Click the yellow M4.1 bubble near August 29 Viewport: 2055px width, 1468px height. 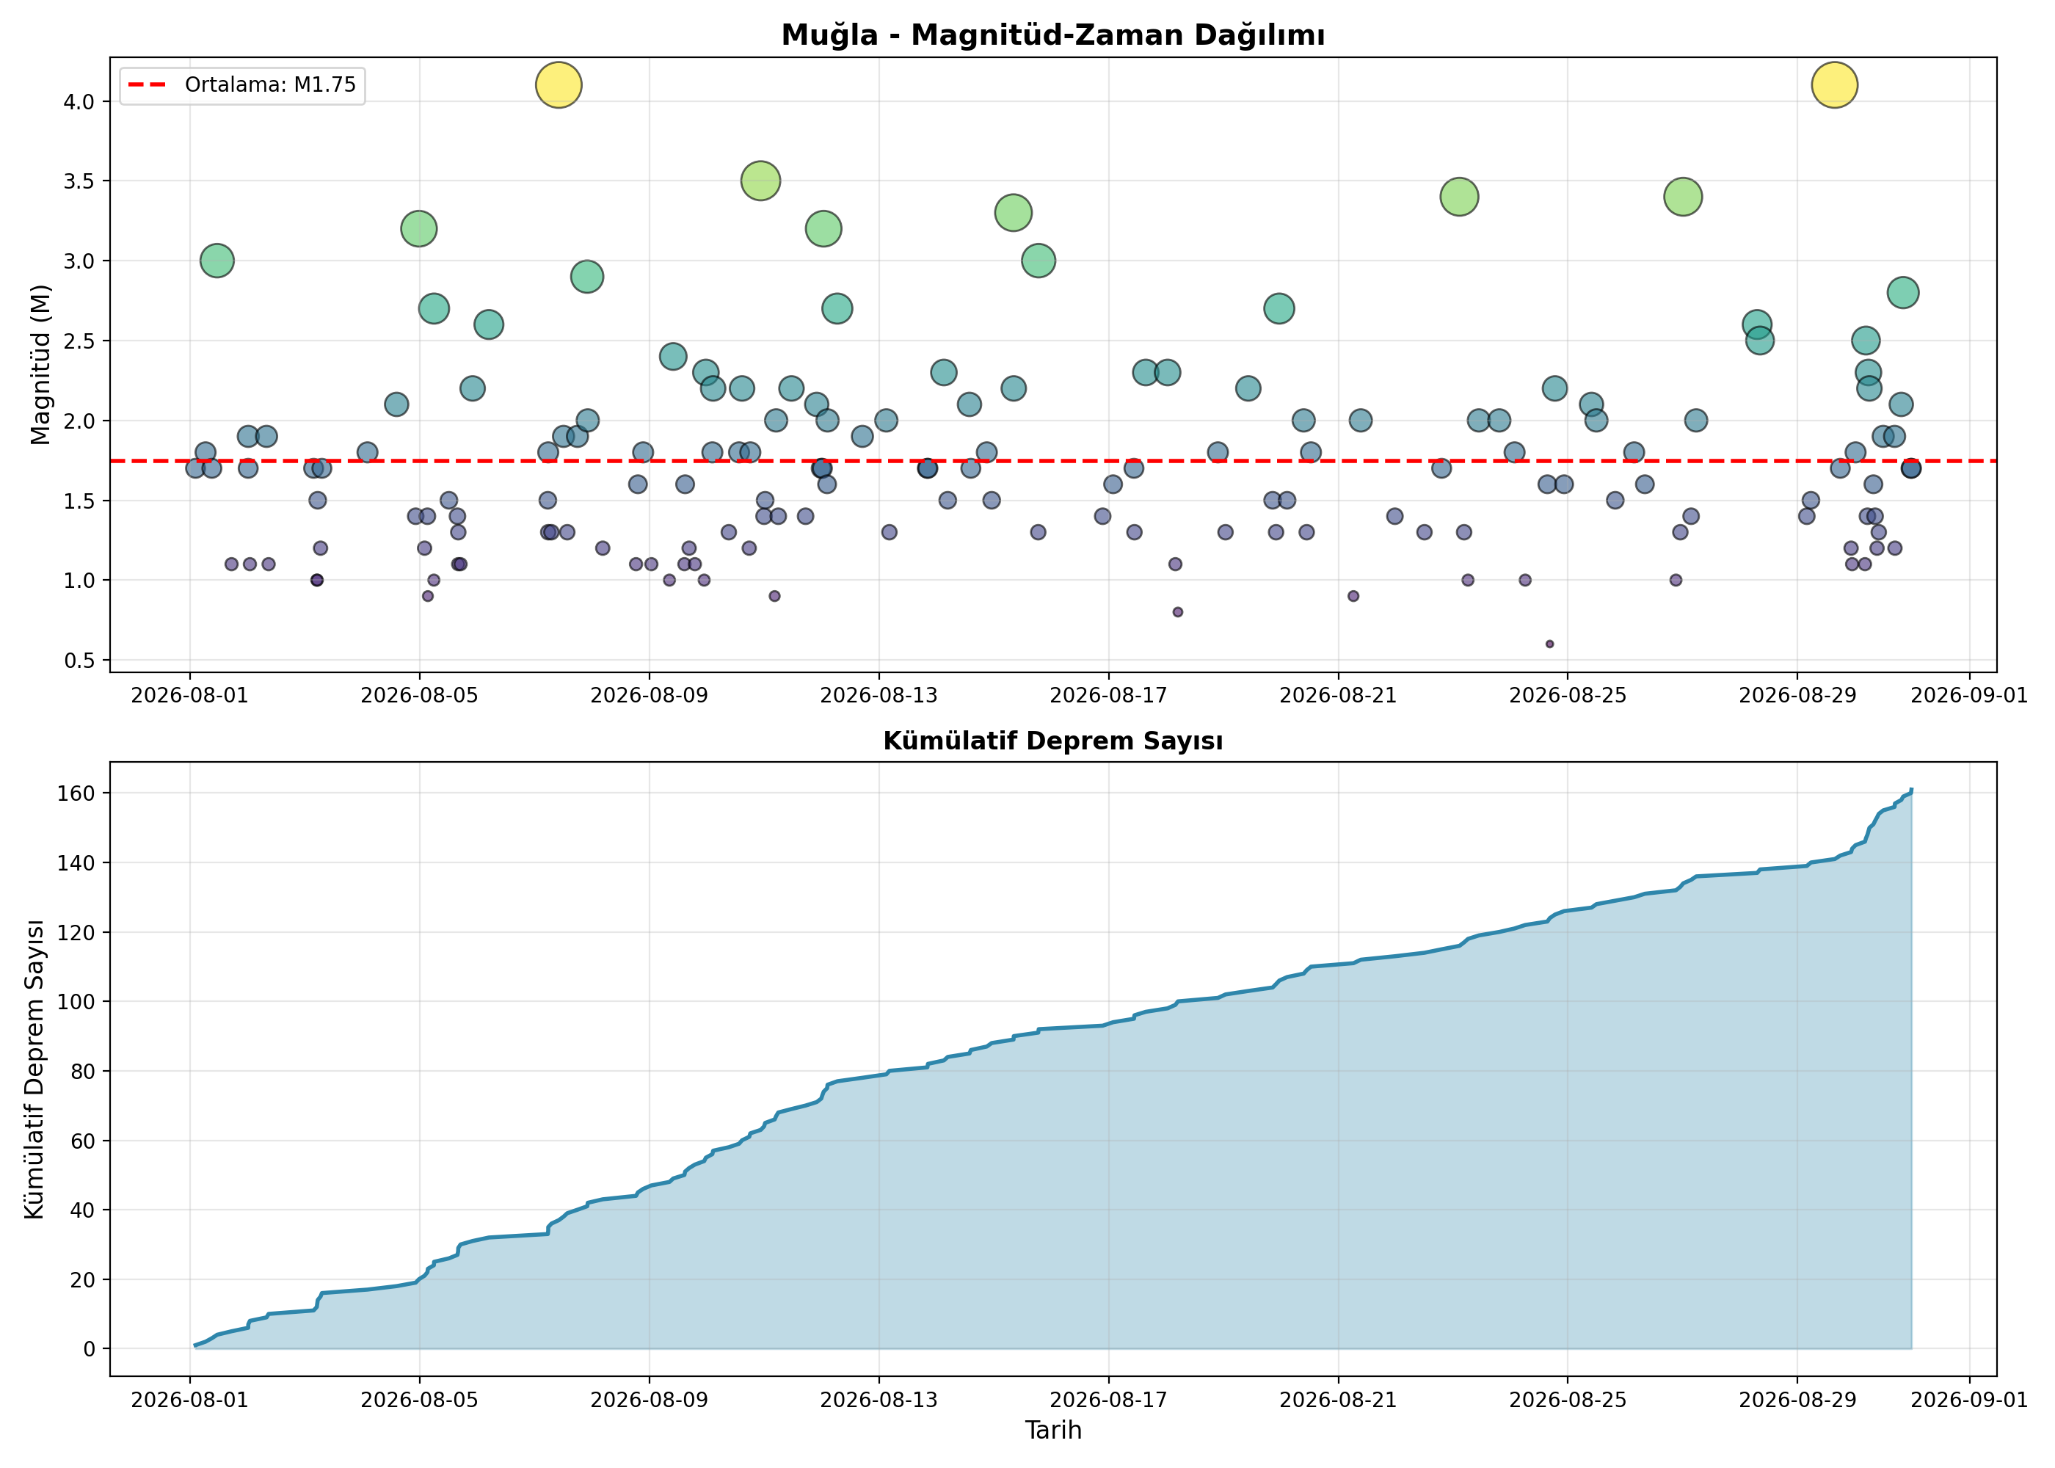click(x=1835, y=85)
